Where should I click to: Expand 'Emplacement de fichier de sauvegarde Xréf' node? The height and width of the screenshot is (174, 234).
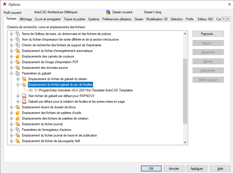coord(11,141)
